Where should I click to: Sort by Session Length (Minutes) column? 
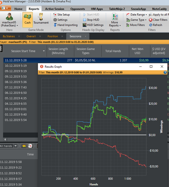[58, 51]
